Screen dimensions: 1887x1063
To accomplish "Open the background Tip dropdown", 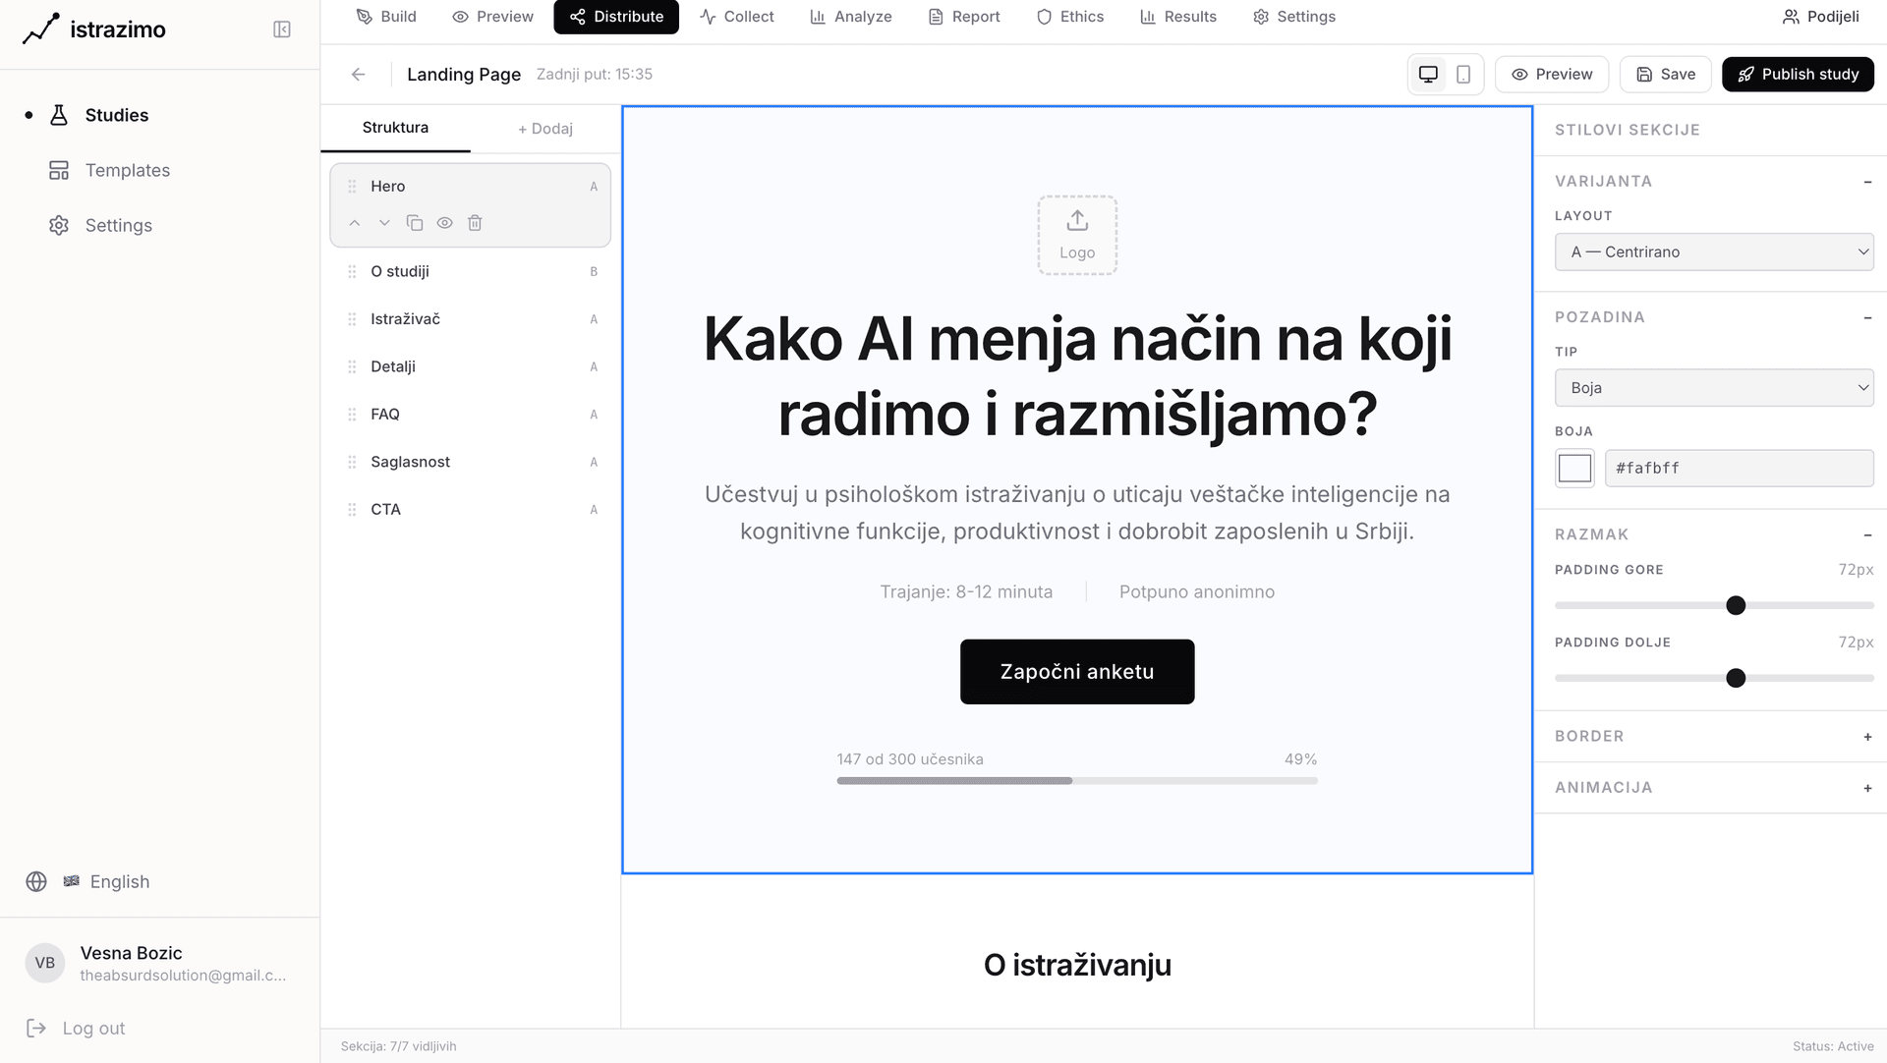I will 1714,387.
